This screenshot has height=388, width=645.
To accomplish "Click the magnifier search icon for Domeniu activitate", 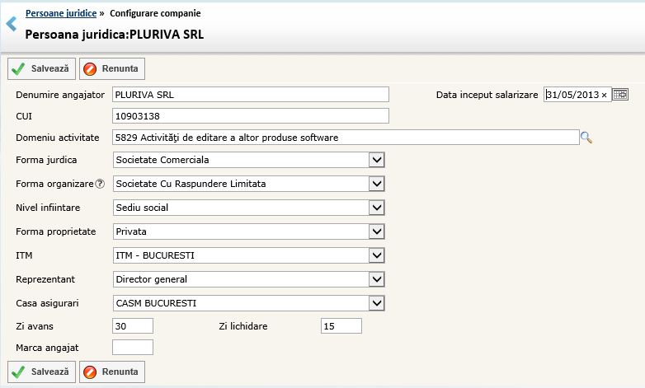I will (x=586, y=138).
